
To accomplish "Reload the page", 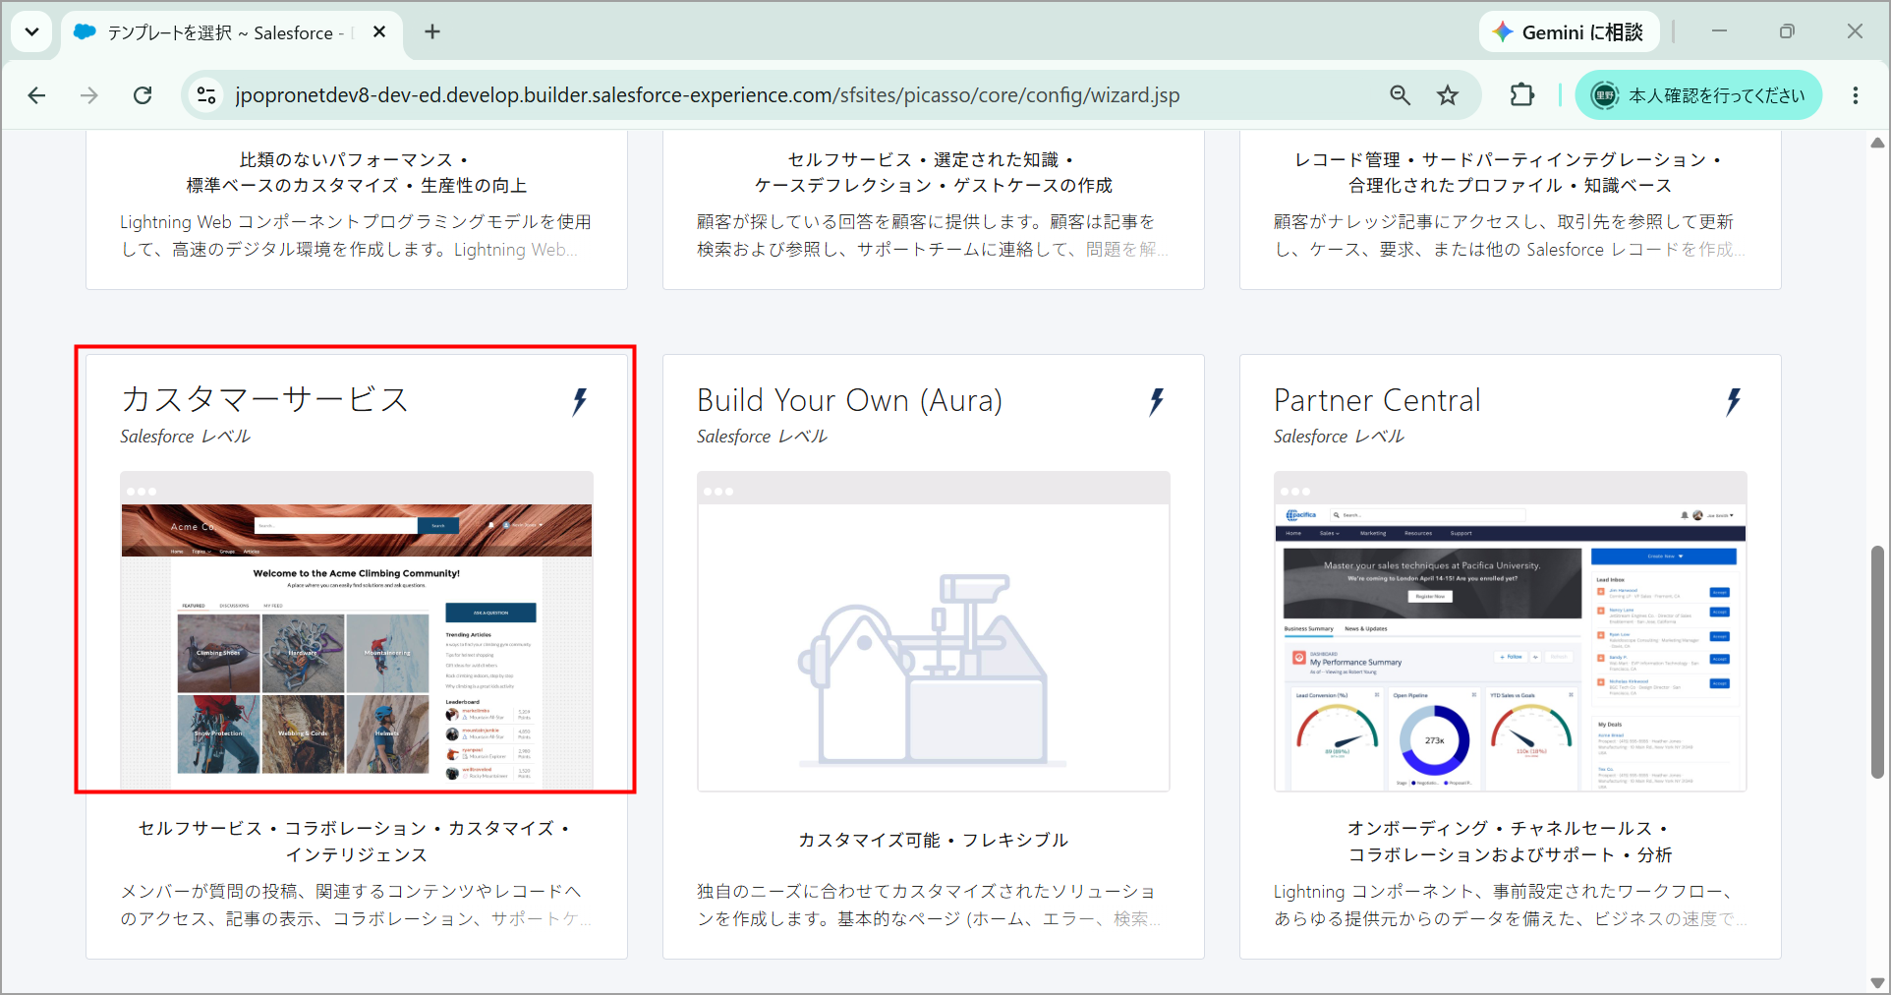I will tap(143, 95).
